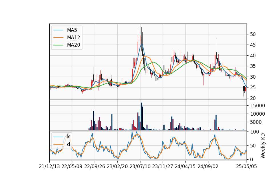Click the 24/04/15 date tick label

(185, 166)
